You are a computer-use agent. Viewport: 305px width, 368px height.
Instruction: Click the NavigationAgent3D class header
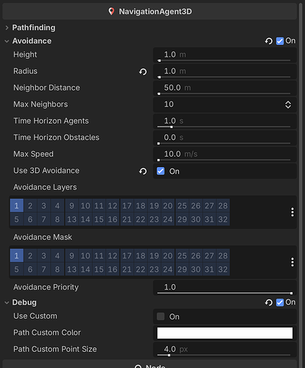pyautogui.click(x=150, y=11)
